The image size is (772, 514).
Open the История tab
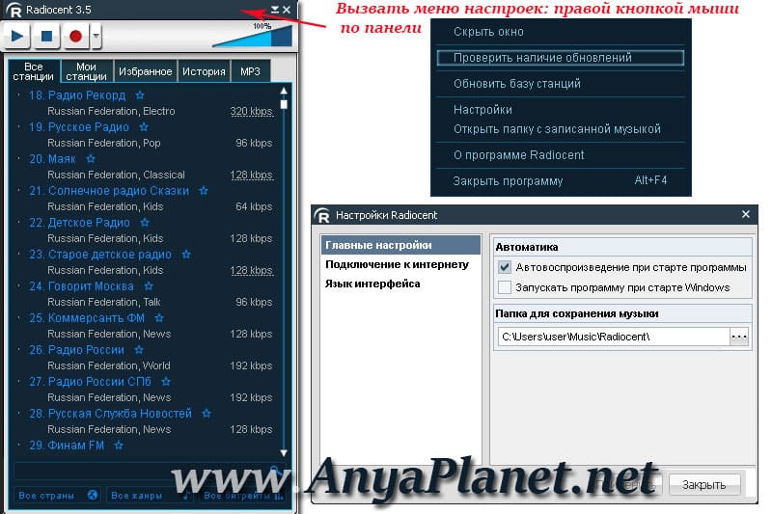point(204,71)
